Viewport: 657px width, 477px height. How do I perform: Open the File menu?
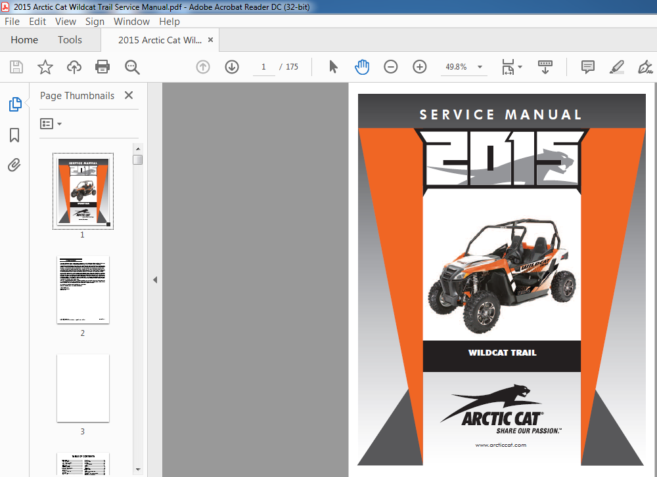coord(12,22)
